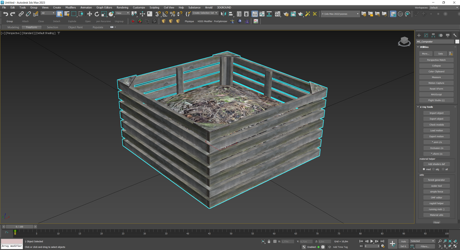Collapse the x-ray tools rollout

click(427, 107)
